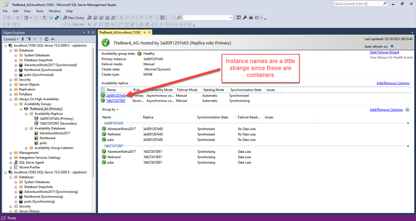Open the Group by dropdown
Image resolution: width=416 pixels, height=221 pixels.
pyautogui.click(x=110, y=110)
